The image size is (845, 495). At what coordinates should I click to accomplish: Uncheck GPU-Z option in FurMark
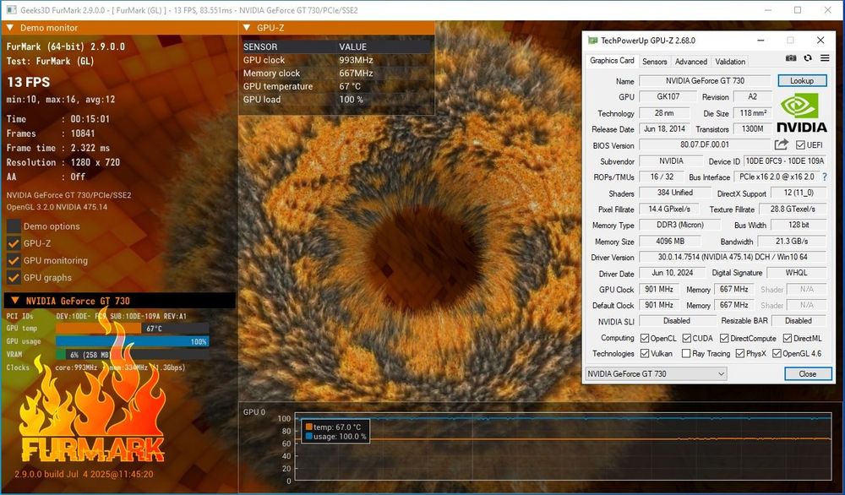[14, 243]
